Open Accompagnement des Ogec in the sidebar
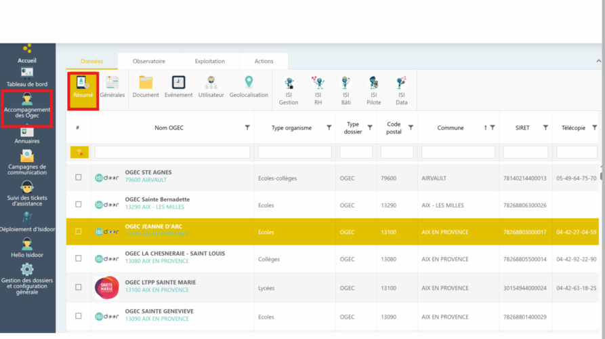Screen dimensions: 605x339 pos(27,106)
